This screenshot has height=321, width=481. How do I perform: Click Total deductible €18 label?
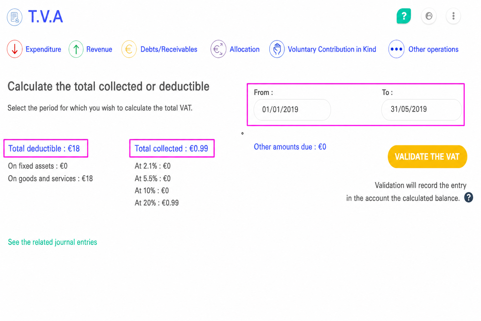(44, 149)
